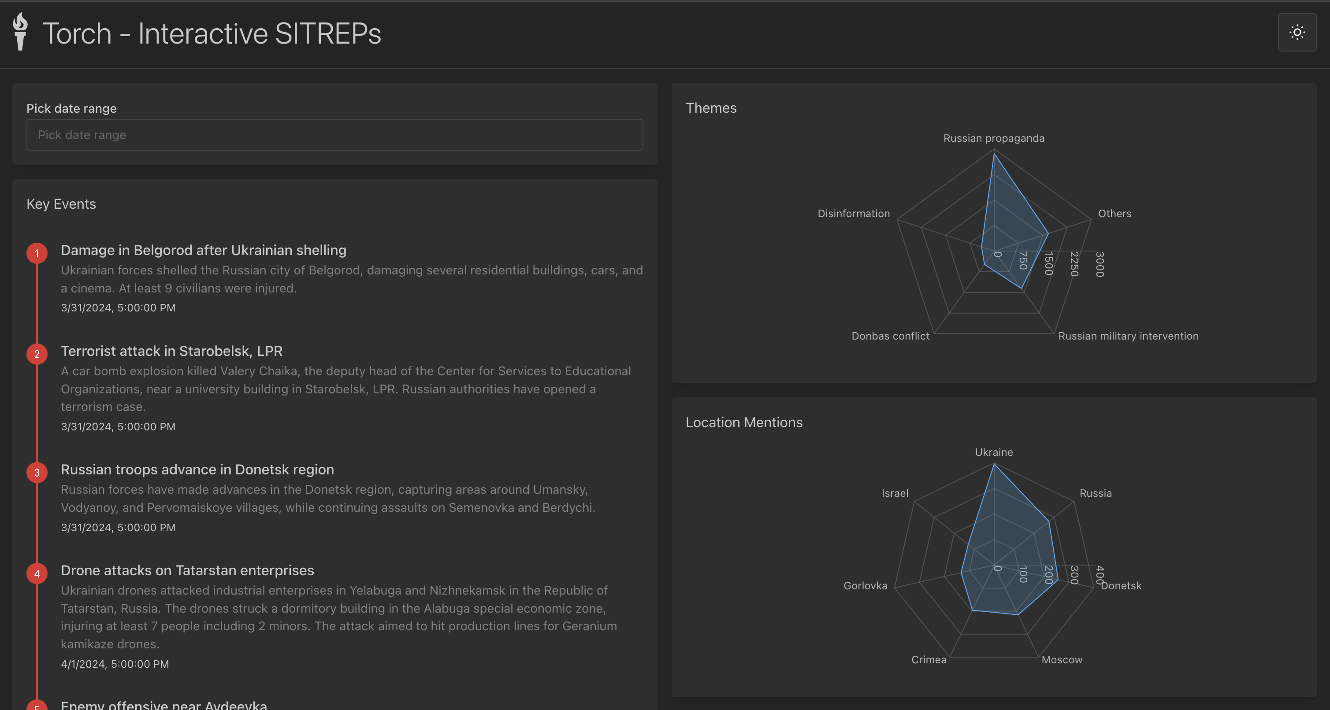Click the Crimea label in Location chart
1330x710 pixels.
point(929,659)
